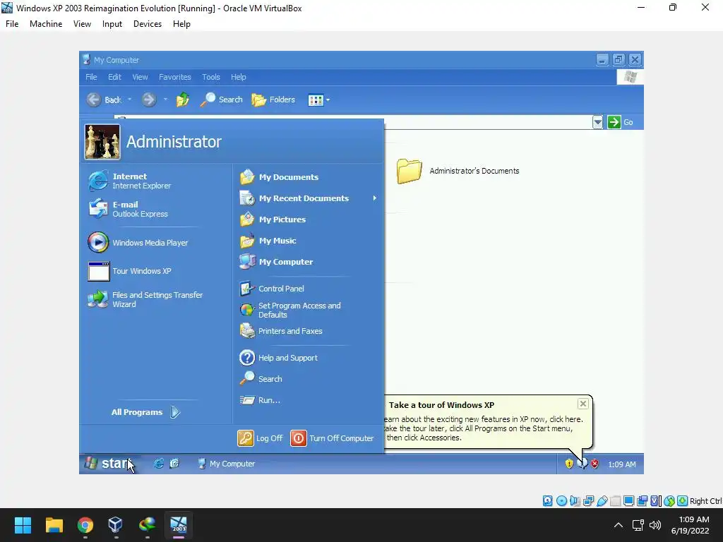Click the Go button
This screenshot has width=723, height=542.
click(621, 122)
